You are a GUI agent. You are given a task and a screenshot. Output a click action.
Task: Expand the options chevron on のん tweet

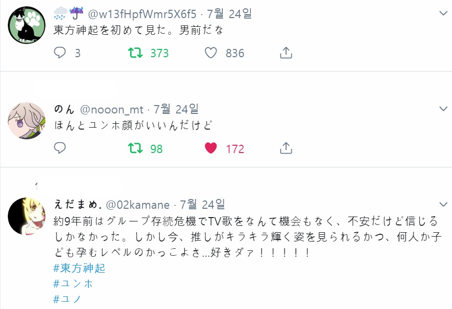point(443,109)
